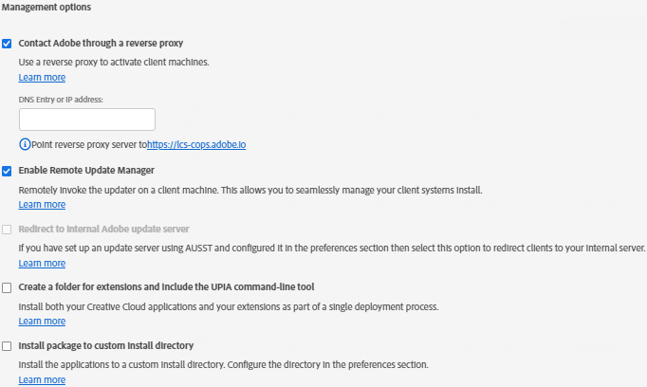Screen dimensions: 647x387
Task: Open Learn more about extensions and UPIA tool
Action: tap(42, 322)
